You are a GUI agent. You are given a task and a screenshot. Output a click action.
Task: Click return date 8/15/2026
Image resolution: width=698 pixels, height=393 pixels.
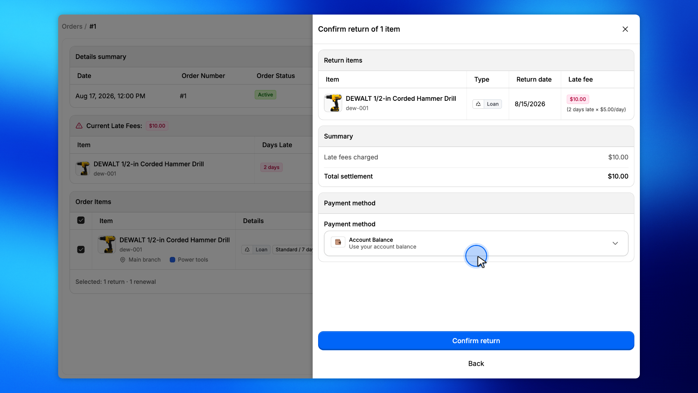530,104
